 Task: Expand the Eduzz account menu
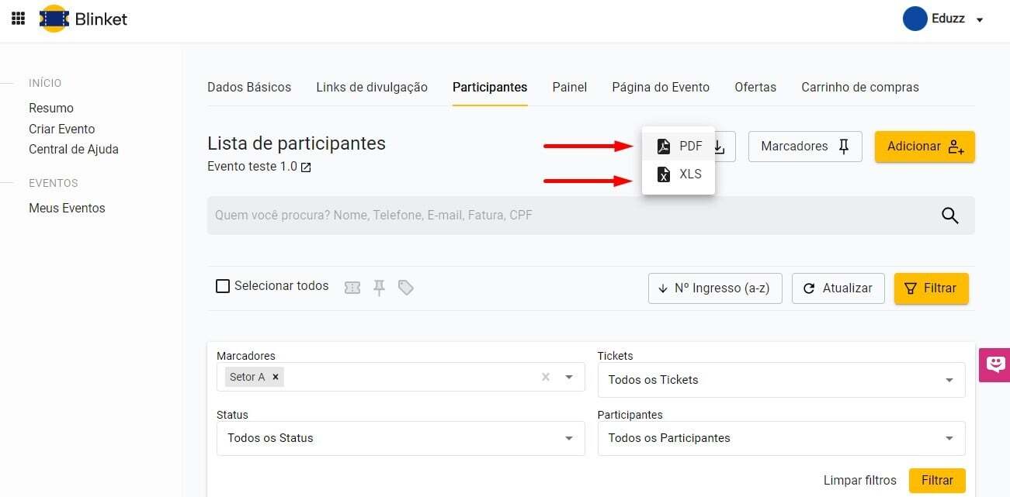point(979,19)
